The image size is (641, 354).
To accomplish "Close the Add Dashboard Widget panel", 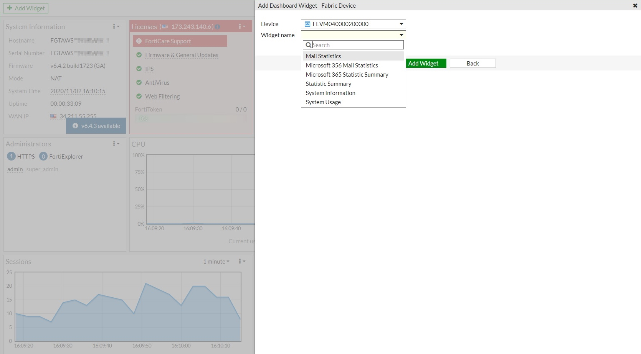I will tap(635, 5).
